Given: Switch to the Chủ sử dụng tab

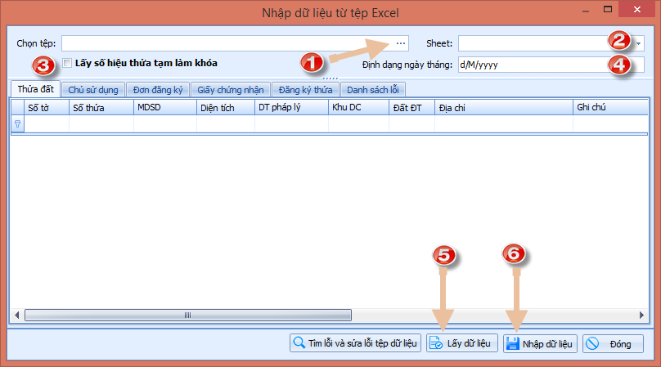Looking at the screenshot, I should click(x=95, y=90).
